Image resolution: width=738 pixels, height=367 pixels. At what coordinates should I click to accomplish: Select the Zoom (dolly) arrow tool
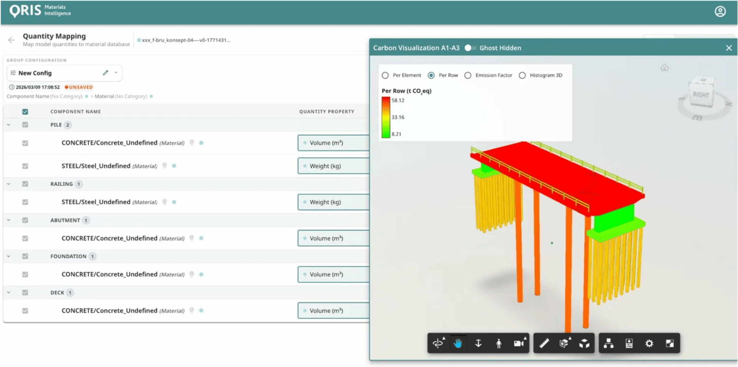(478, 343)
